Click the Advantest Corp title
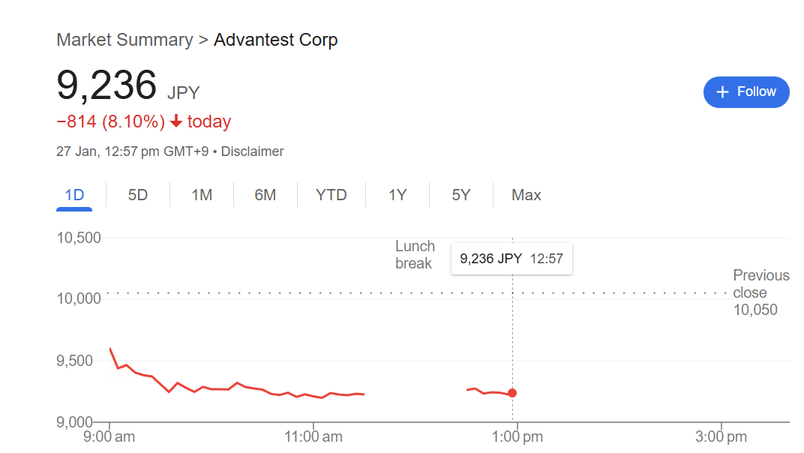 click(275, 40)
